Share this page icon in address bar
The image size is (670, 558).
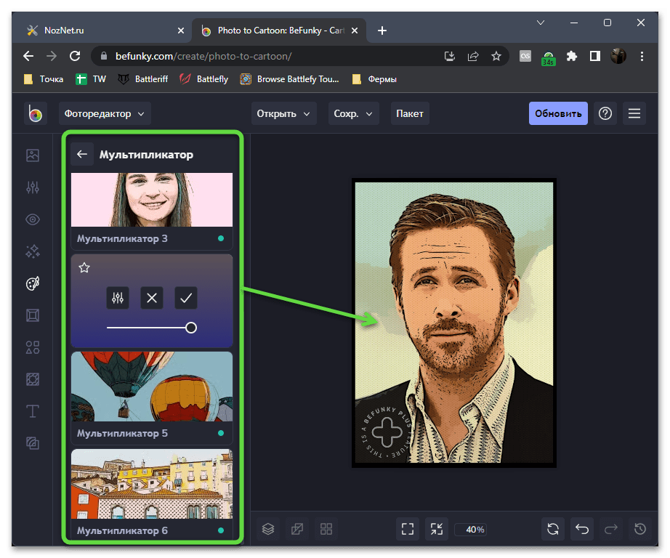pyautogui.click(x=473, y=56)
